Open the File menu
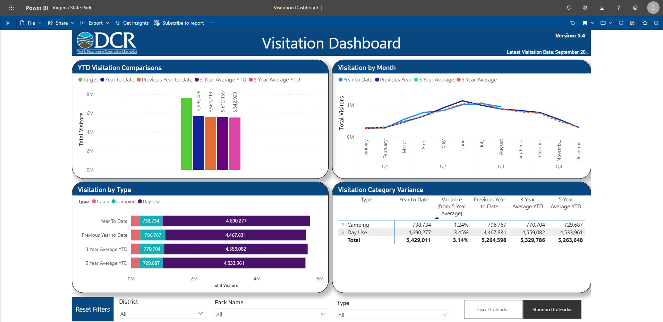This screenshot has height=322, width=663. coord(31,23)
